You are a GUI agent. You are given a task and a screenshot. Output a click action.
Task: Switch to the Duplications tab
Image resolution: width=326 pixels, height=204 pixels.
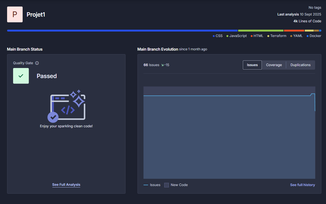(300, 65)
